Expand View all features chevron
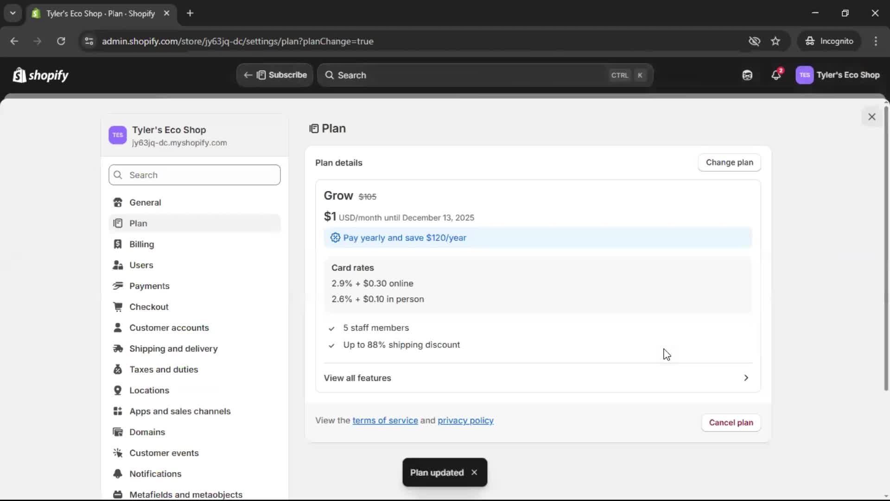This screenshot has height=501, width=890. [746, 378]
